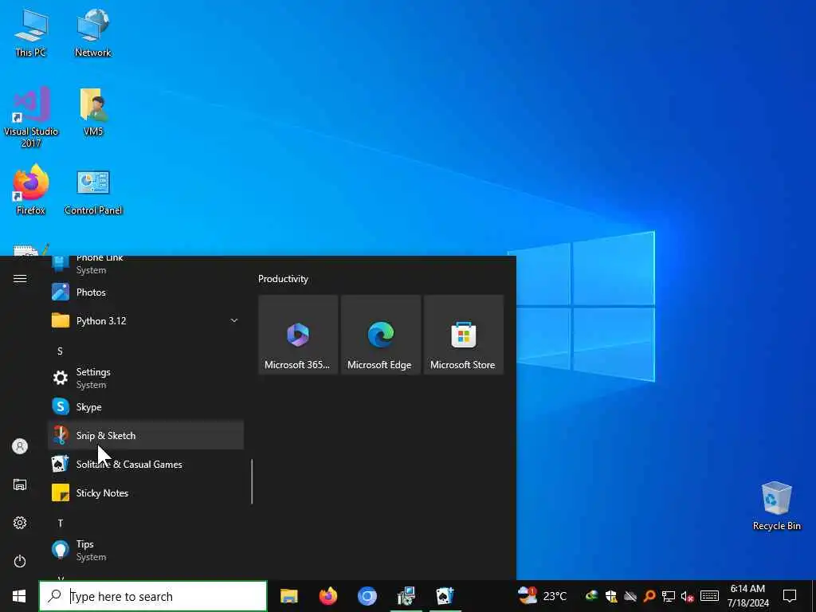Click the muted volume speaker icon

[688, 596]
